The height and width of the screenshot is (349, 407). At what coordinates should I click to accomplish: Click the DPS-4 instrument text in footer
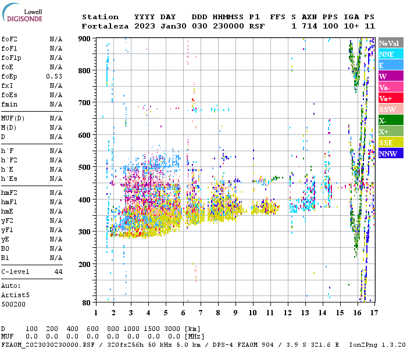pyautogui.click(x=223, y=345)
